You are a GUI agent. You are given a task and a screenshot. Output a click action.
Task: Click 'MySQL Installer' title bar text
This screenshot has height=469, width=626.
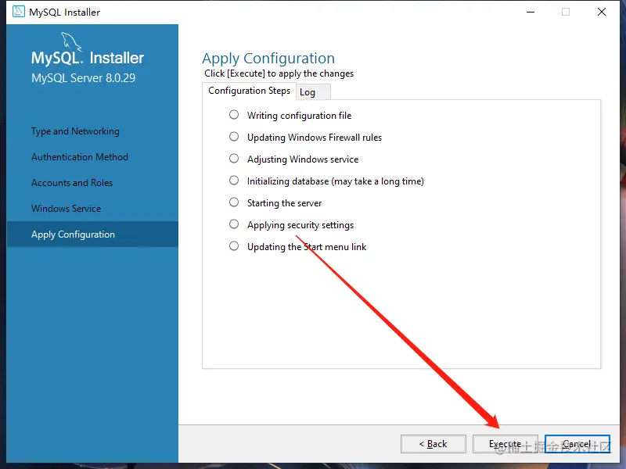[x=65, y=13]
